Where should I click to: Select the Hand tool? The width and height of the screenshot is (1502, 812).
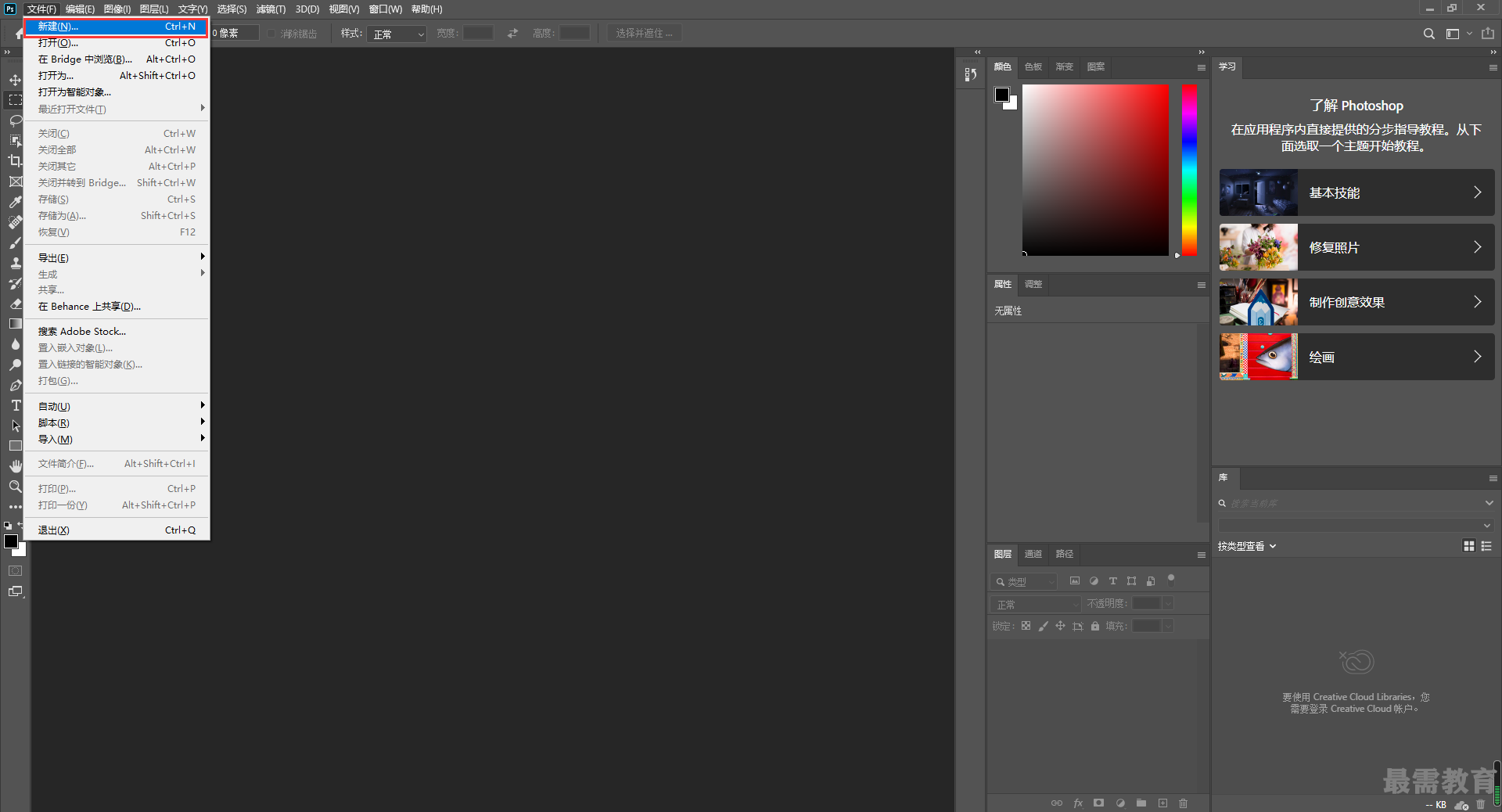coord(15,466)
